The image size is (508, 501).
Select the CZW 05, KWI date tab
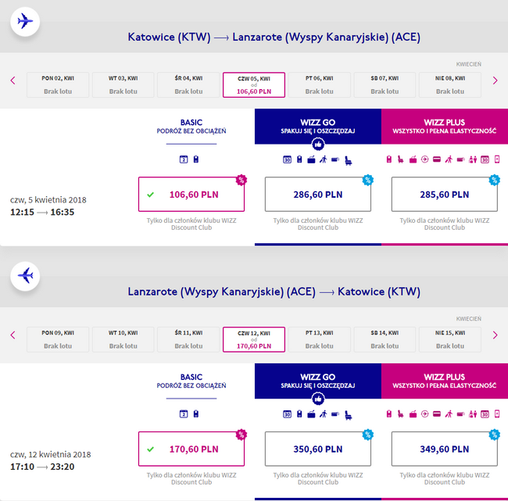[x=254, y=84]
